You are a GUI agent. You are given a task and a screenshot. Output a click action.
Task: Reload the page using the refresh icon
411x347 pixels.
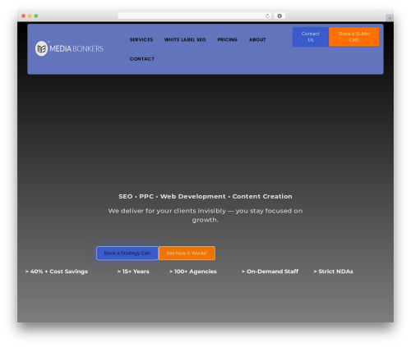click(x=267, y=16)
